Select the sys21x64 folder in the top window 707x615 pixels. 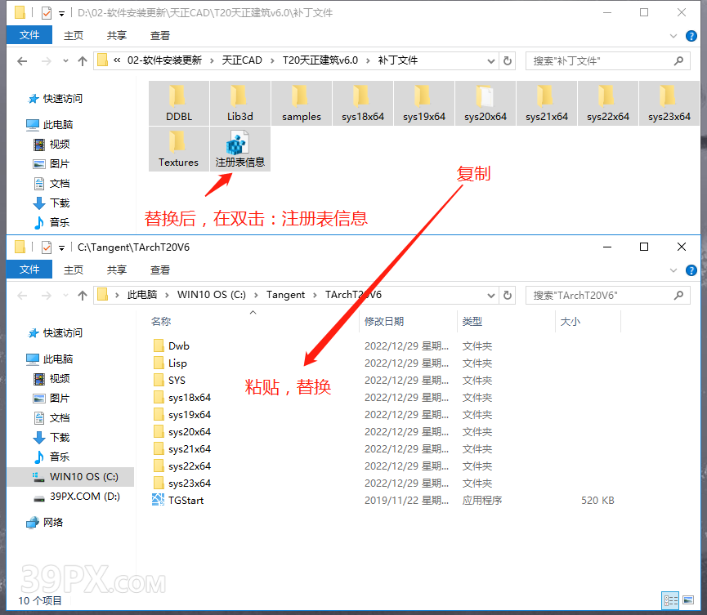click(547, 103)
